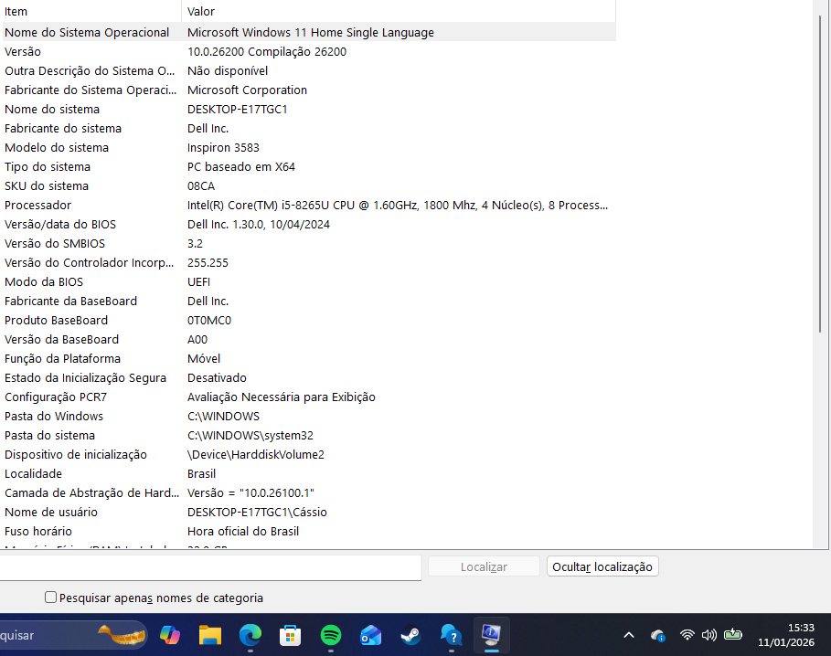Image resolution: width=831 pixels, height=656 pixels.
Task: Open the clock showing 15:33 11/01/2026
Action: coord(786,635)
